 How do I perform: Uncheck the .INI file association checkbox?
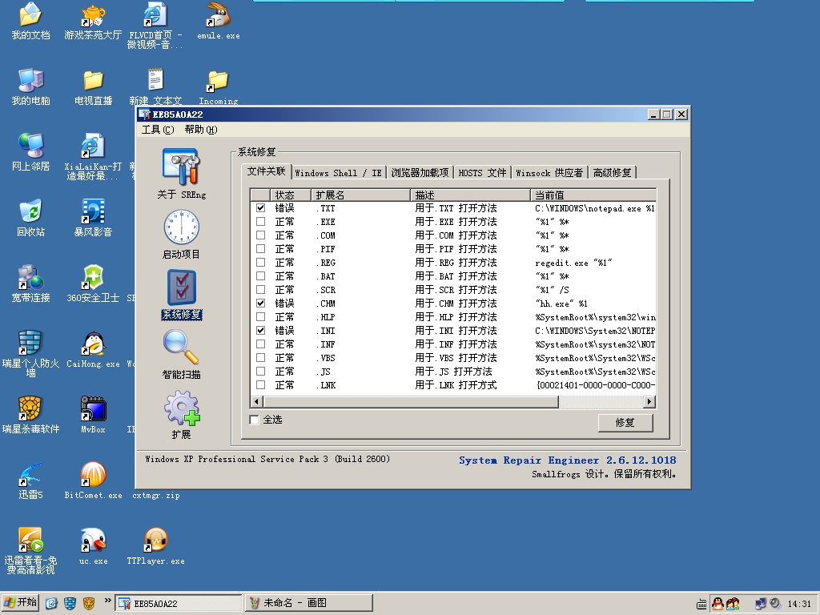pos(260,330)
